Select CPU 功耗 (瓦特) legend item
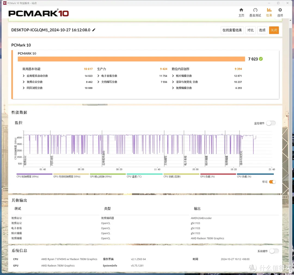294x275 pixels. pos(181,176)
